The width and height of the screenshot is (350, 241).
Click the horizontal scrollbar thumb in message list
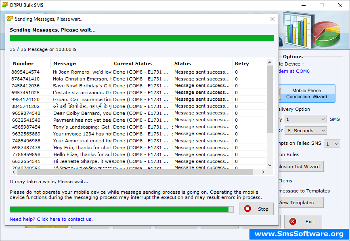coord(135,172)
